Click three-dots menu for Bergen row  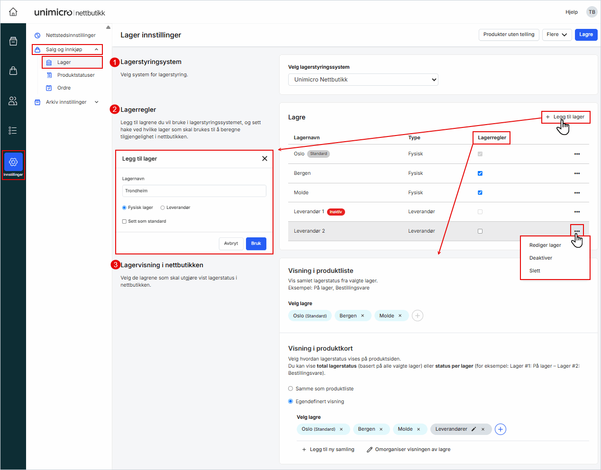pyautogui.click(x=577, y=173)
